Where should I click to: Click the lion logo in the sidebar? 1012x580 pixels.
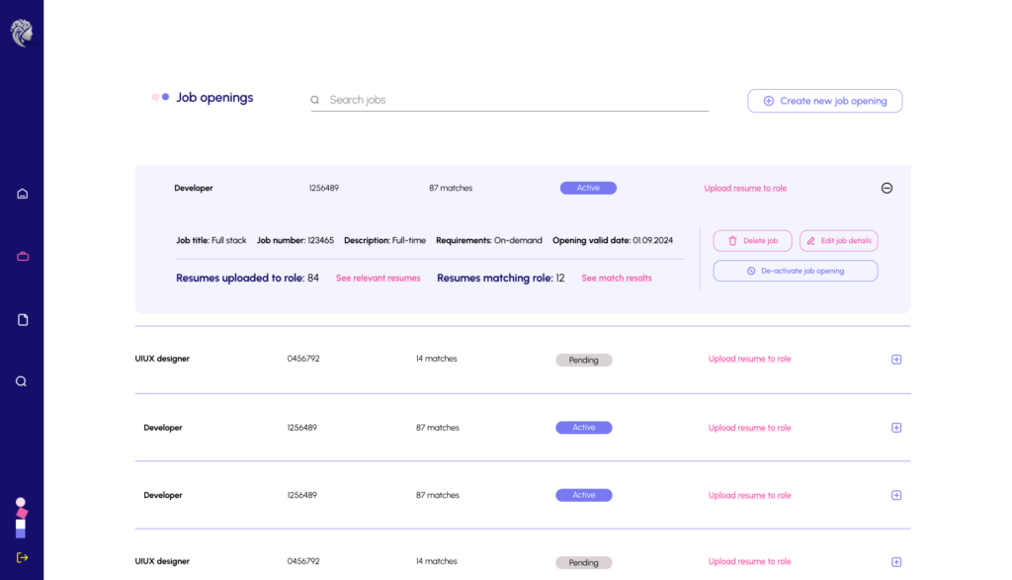(x=22, y=33)
